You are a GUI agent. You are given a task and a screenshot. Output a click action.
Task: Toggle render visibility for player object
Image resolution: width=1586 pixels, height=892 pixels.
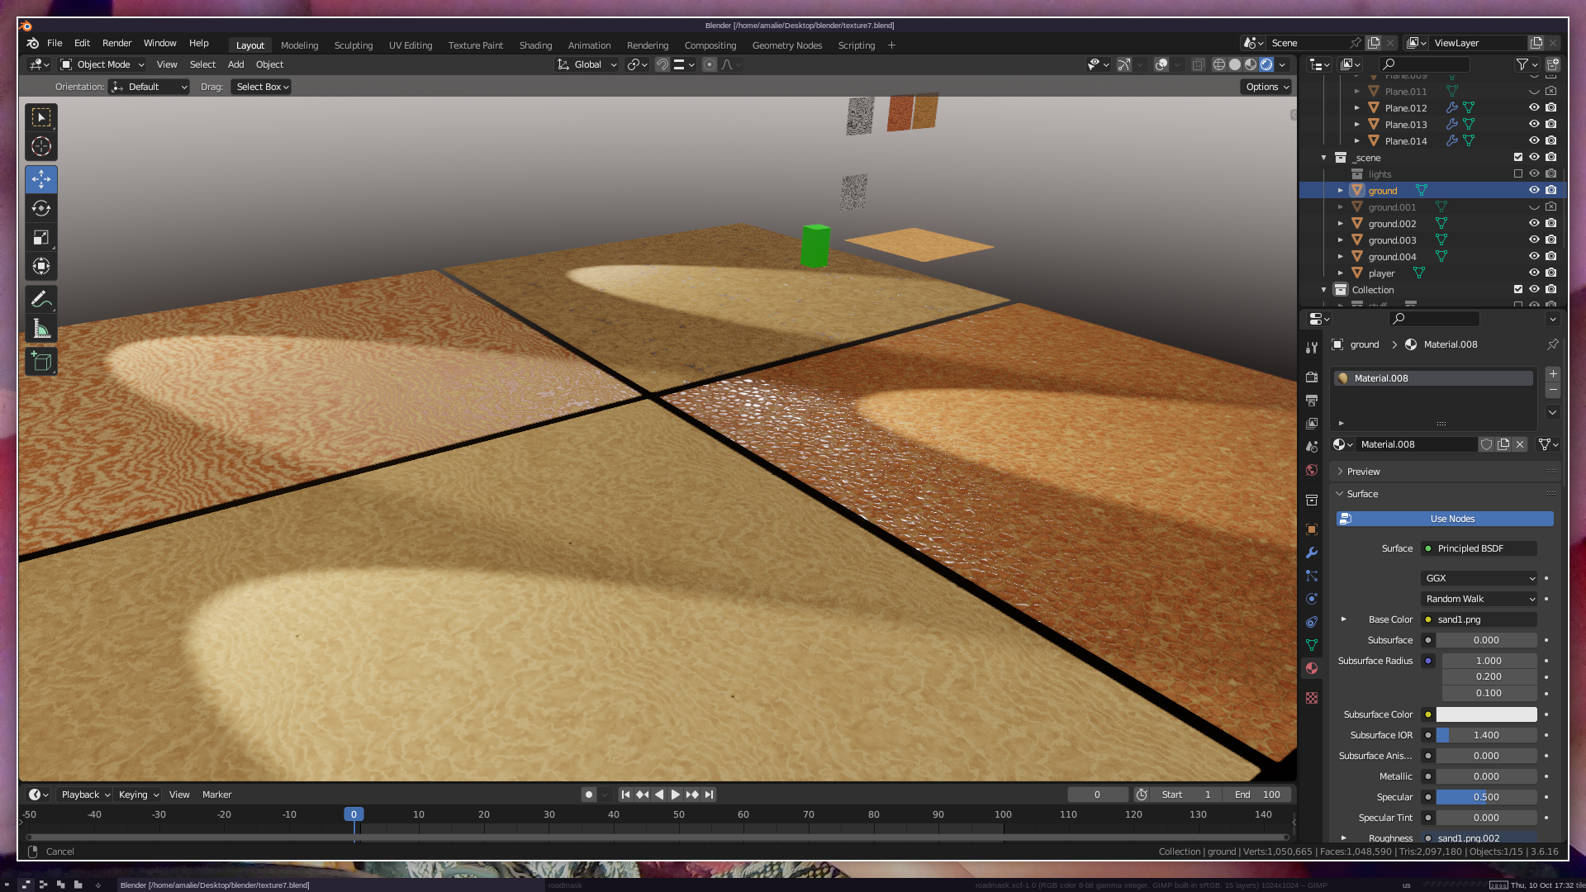tap(1551, 273)
